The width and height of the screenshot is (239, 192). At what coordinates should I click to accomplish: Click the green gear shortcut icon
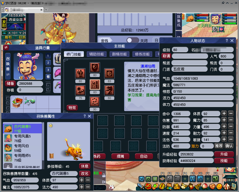148,179
